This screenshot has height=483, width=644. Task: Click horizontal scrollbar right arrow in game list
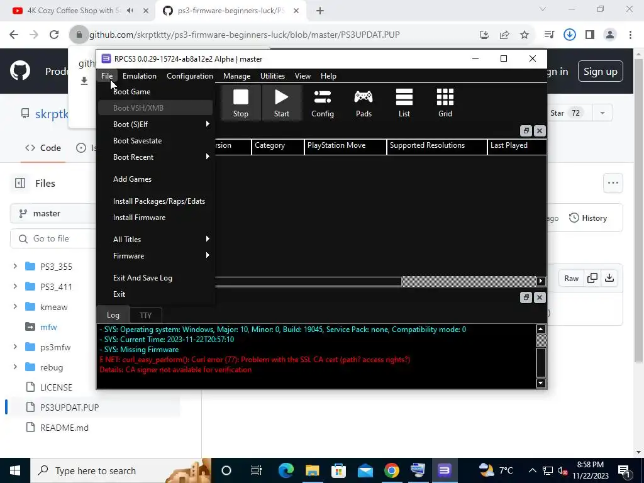(x=540, y=281)
